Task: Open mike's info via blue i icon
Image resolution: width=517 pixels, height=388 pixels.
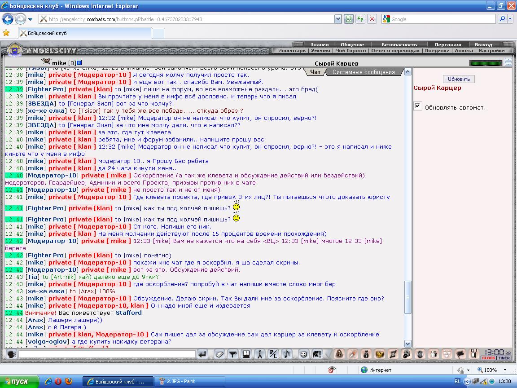Action: 79,63
